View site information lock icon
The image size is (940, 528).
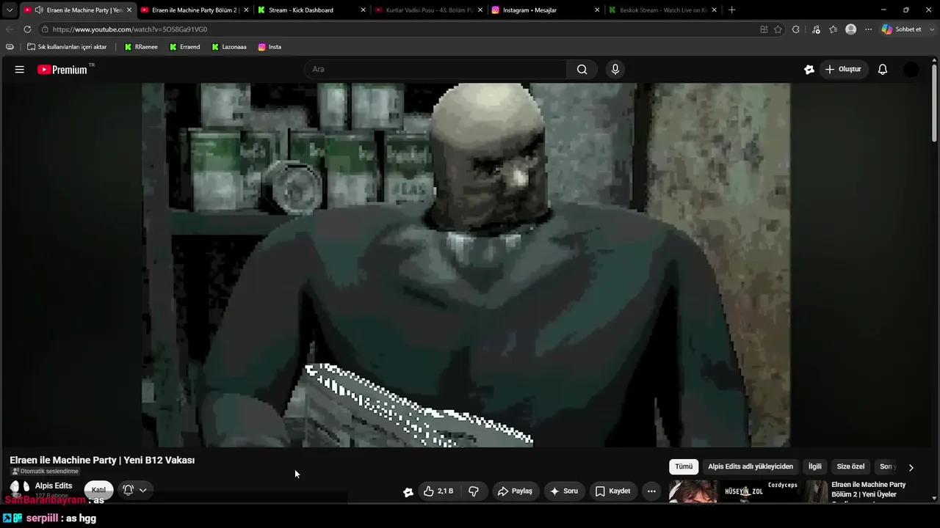click(45, 29)
